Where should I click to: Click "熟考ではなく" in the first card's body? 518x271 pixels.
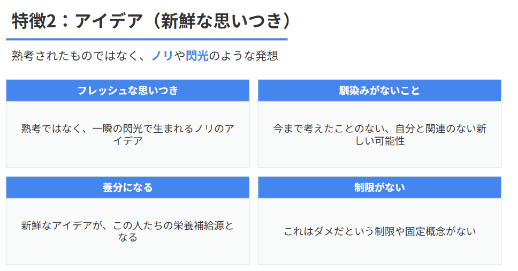50,129
